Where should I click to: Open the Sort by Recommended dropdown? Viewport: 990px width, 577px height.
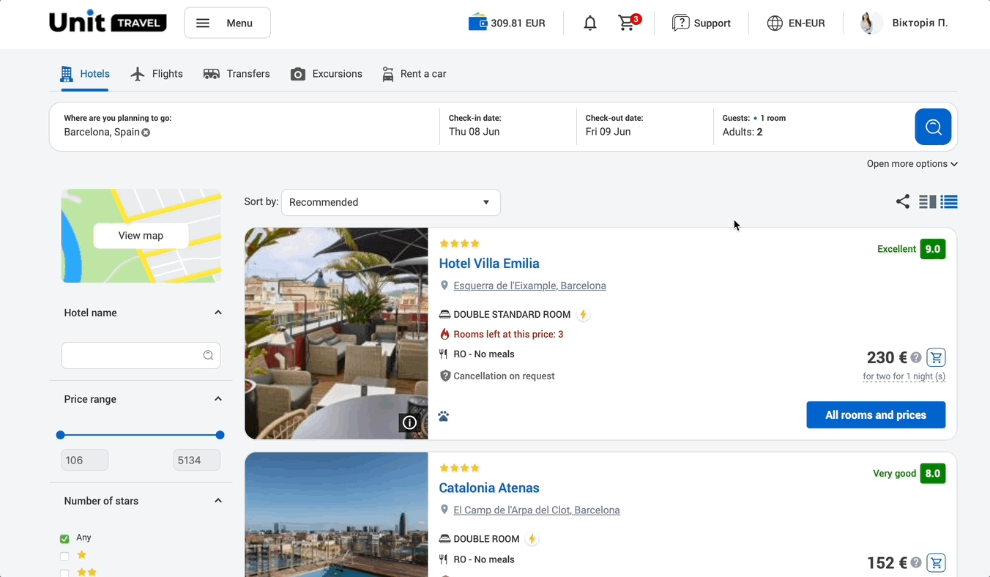tap(390, 203)
